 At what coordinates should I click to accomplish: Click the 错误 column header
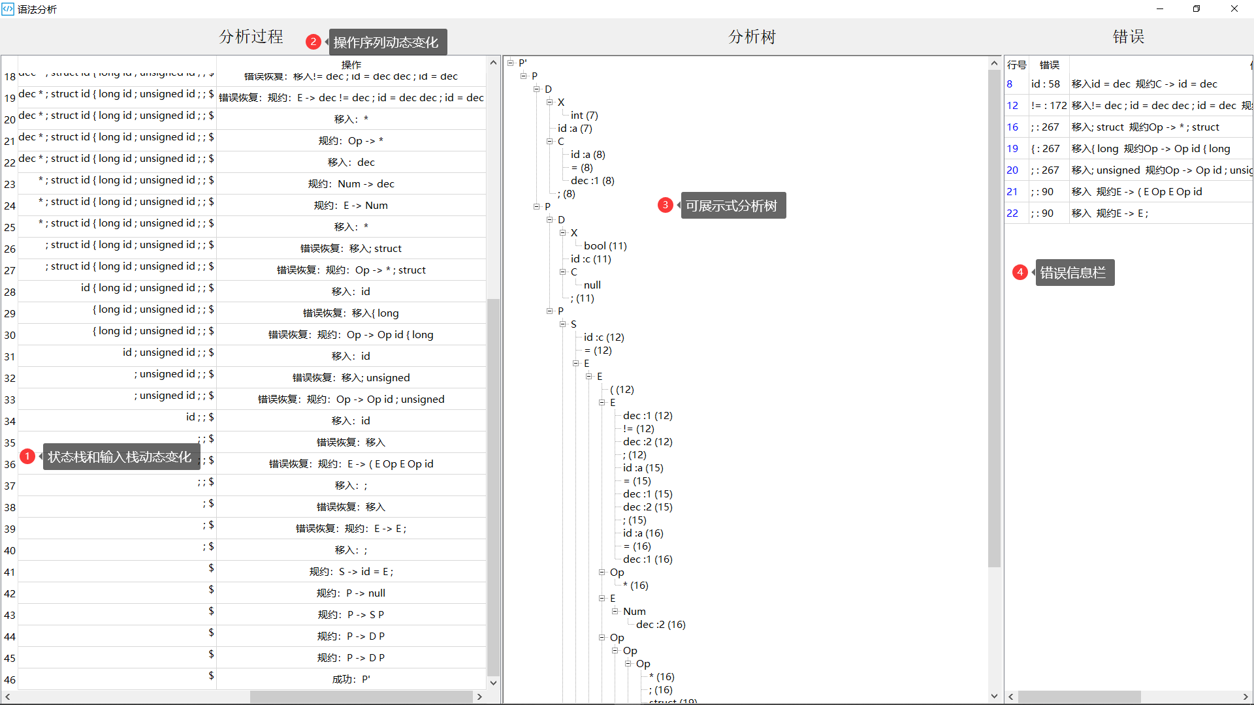pyautogui.click(x=1050, y=65)
